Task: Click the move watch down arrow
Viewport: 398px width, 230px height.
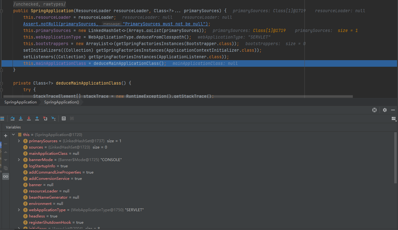Action: (x=6, y=160)
